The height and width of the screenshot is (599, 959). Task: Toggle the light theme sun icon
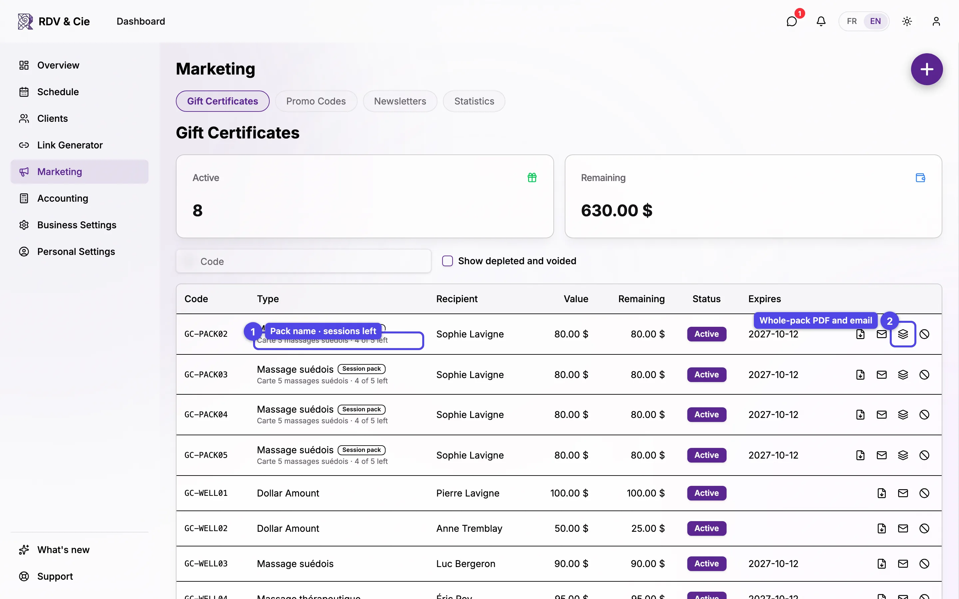pyautogui.click(x=907, y=21)
